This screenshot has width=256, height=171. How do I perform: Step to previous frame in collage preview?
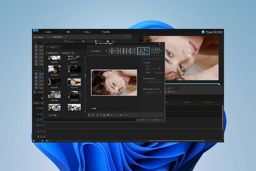pyautogui.click(x=97, y=115)
